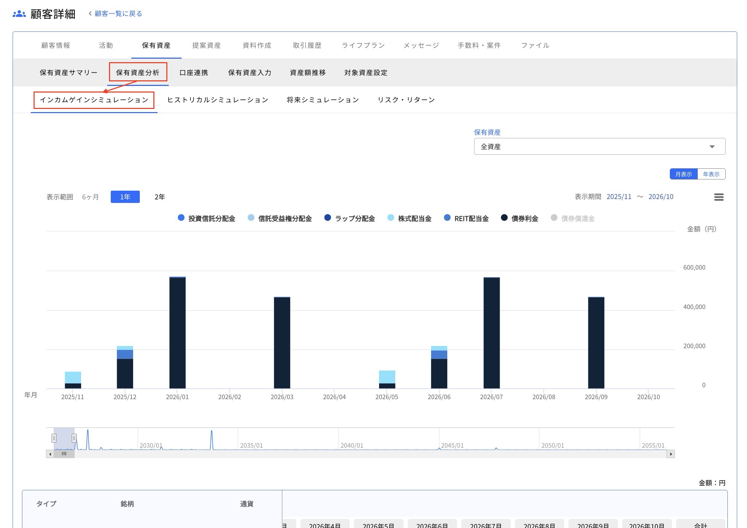Select the 6ヶ月 display range
This screenshot has height=528, width=747.
coord(90,197)
